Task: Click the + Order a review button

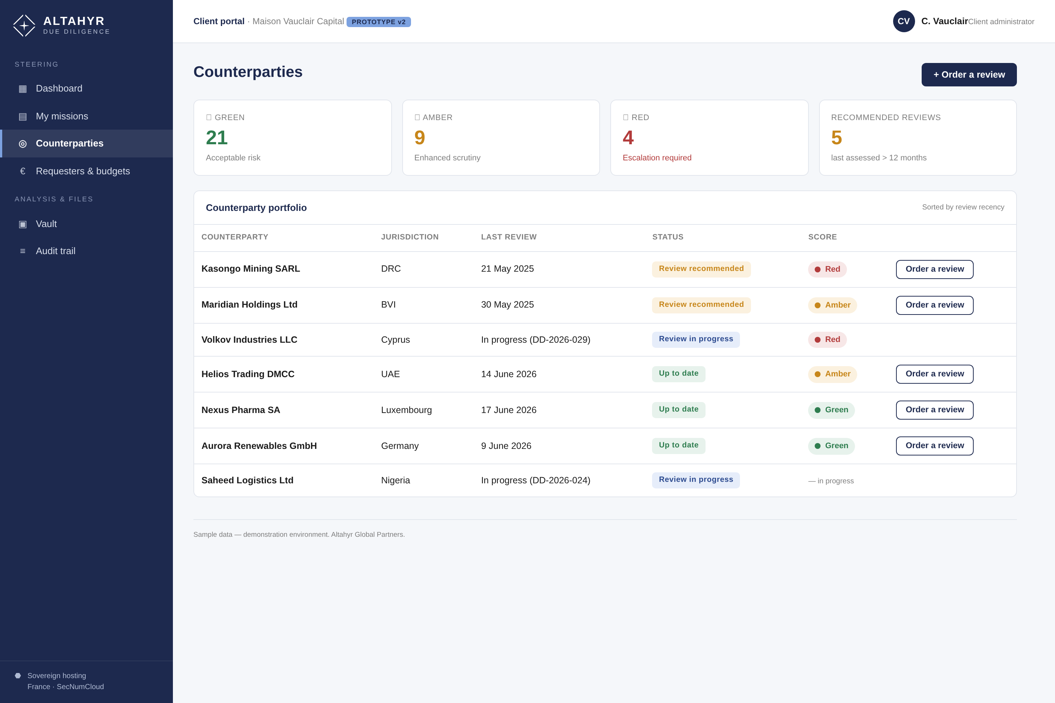Action: click(969, 74)
